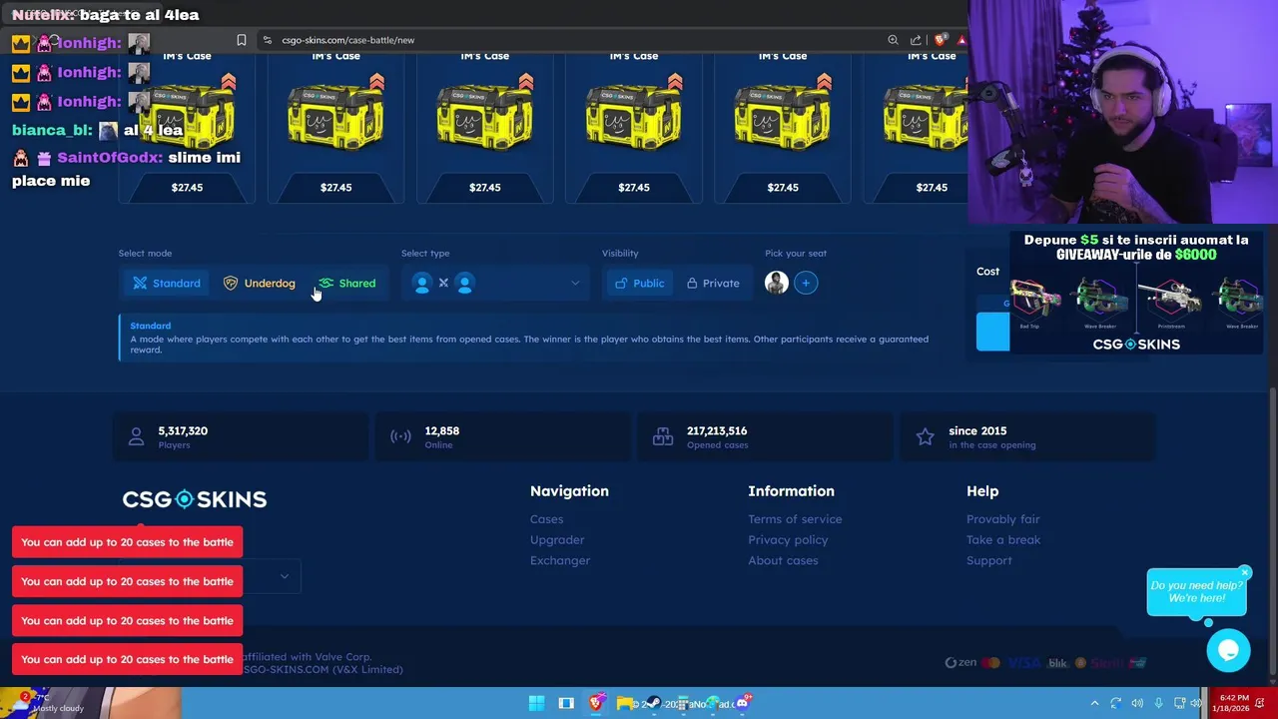Image resolution: width=1278 pixels, height=719 pixels.
Task: Click the '5,317,320' players count
Action: (x=183, y=431)
